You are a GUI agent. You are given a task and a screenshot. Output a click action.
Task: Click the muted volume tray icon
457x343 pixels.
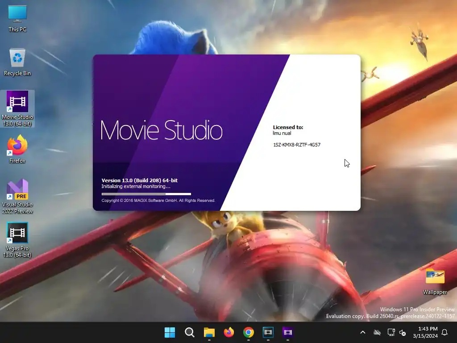pyautogui.click(x=403, y=332)
